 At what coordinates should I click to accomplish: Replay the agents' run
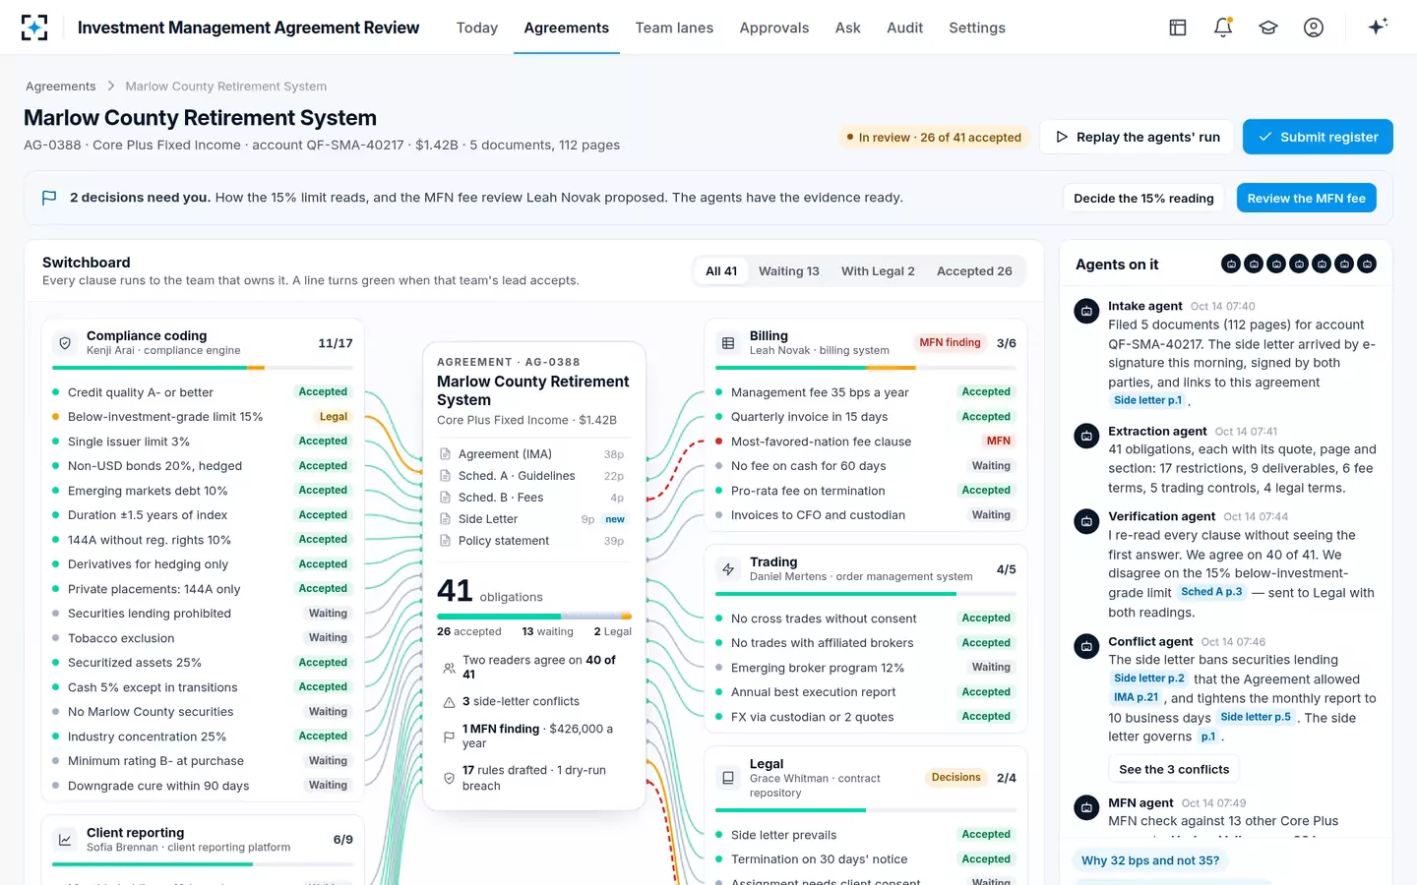(x=1138, y=137)
